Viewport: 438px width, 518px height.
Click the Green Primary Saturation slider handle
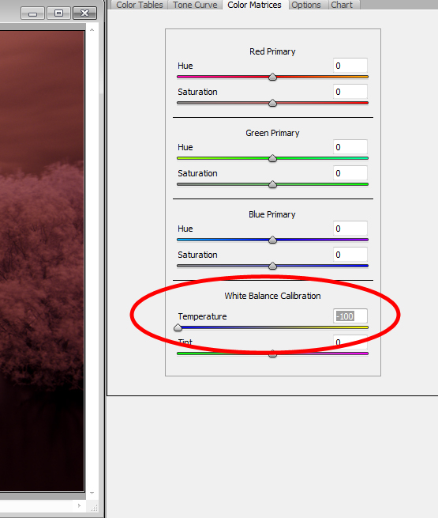tap(272, 184)
